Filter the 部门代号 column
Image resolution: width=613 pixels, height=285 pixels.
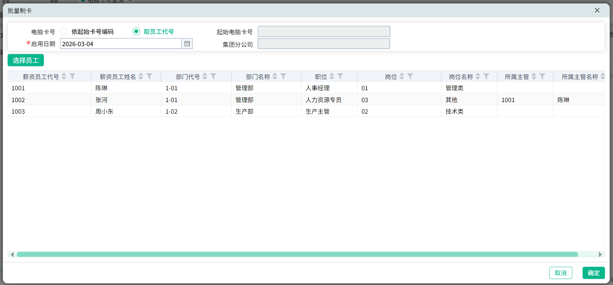(x=213, y=76)
